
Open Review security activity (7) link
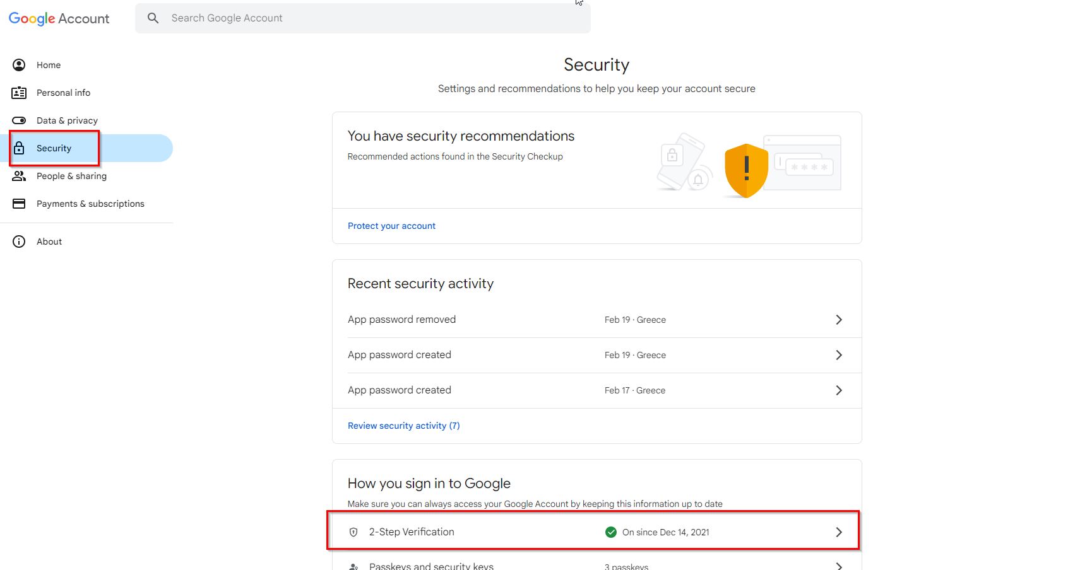click(x=404, y=426)
